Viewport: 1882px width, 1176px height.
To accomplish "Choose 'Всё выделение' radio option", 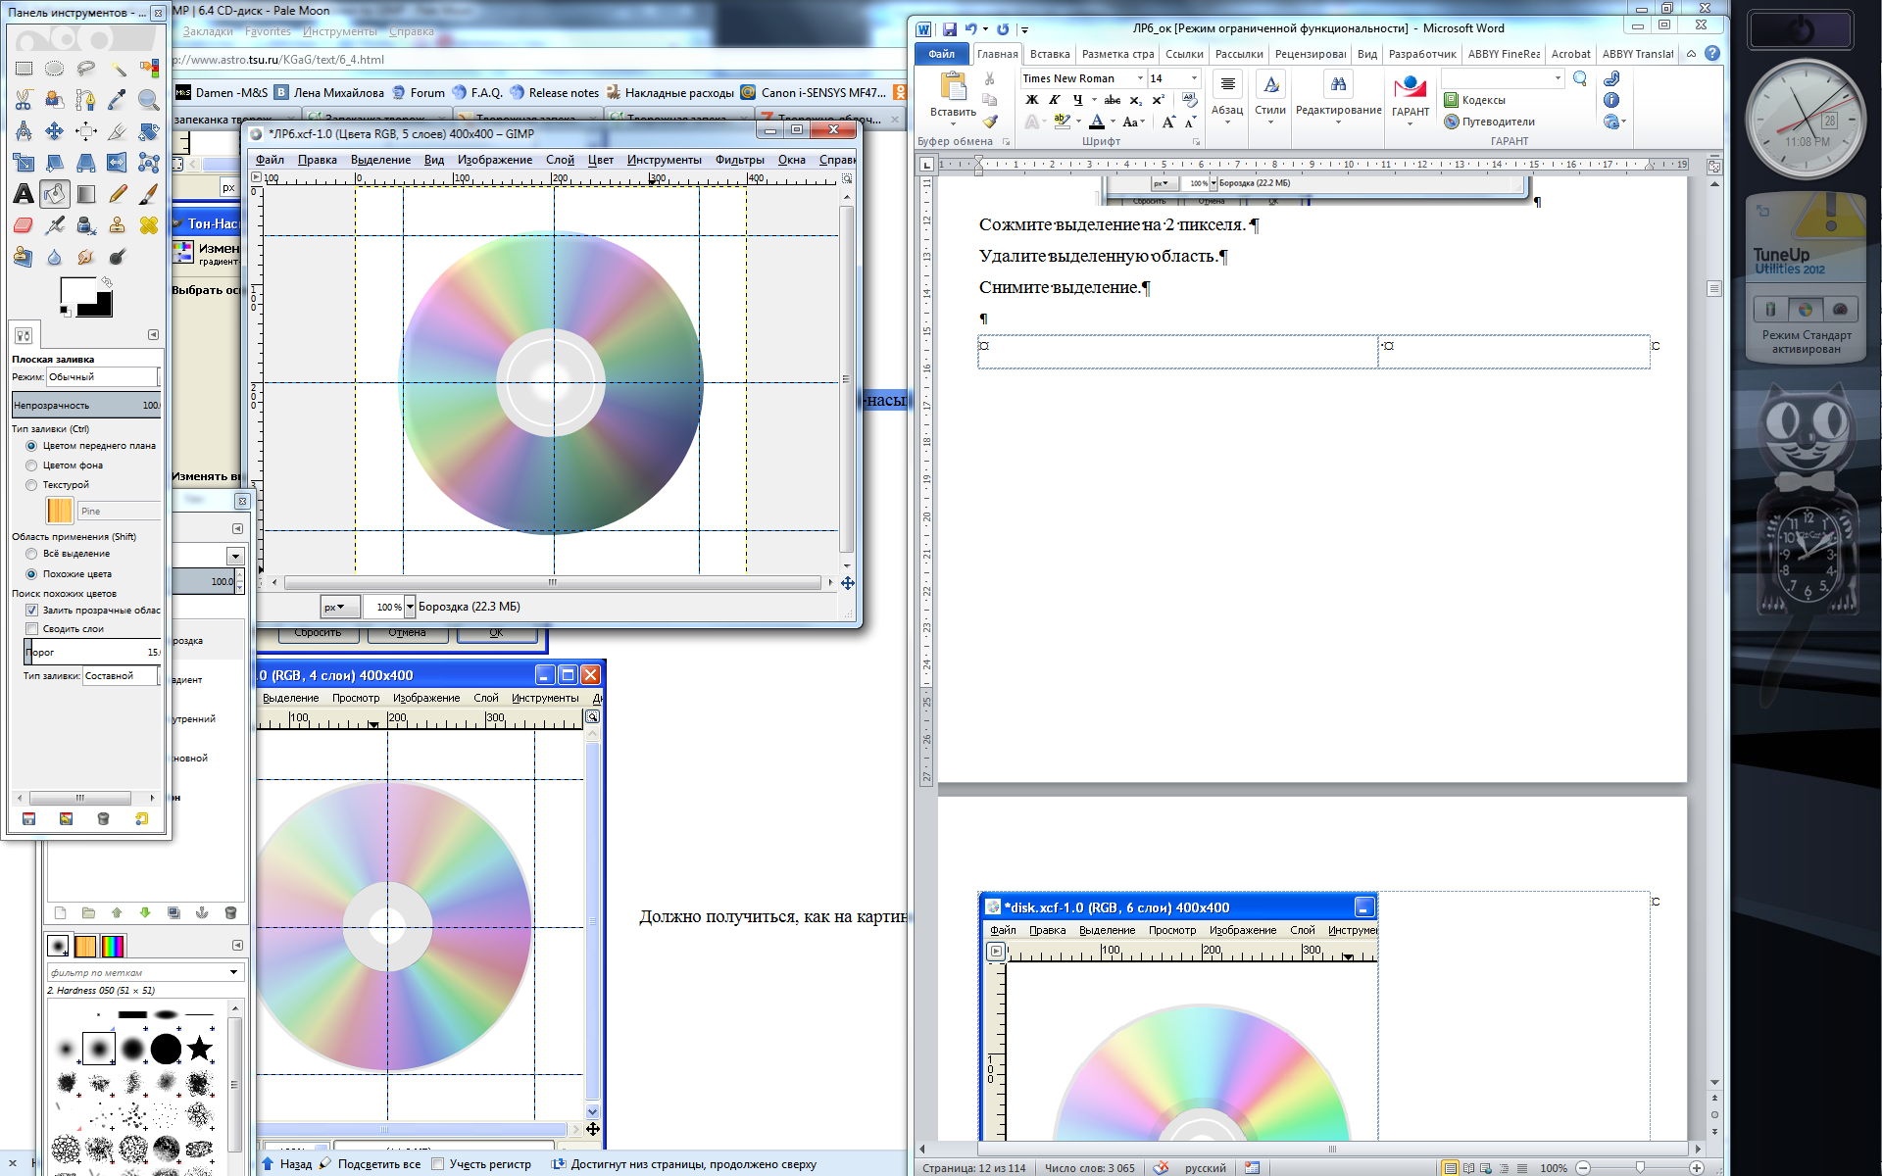I will click(31, 554).
